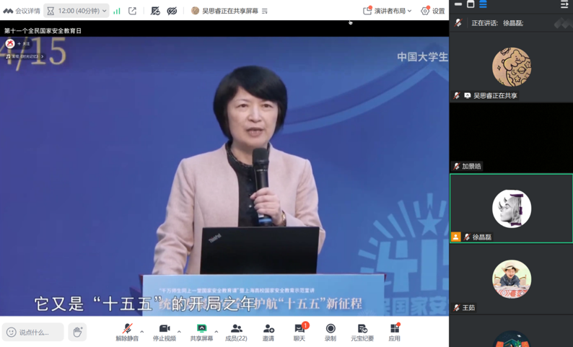This screenshot has height=347, width=573.
Task: Toggle the crossed-eye hide icon in top bar
Action: (172, 11)
